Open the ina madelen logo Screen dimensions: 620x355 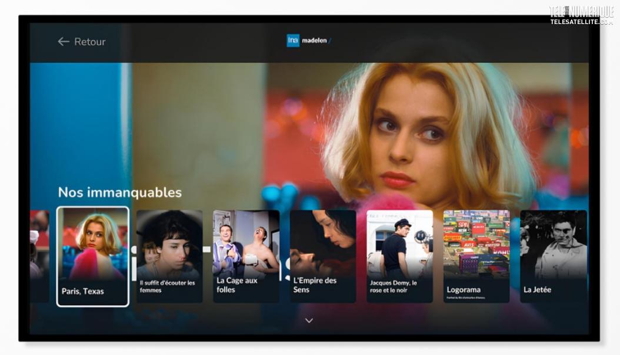pyautogui.click(x=309, y=40)
